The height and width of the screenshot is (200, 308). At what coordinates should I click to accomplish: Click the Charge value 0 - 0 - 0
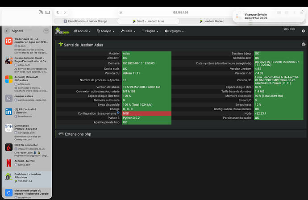click(128, 109)
